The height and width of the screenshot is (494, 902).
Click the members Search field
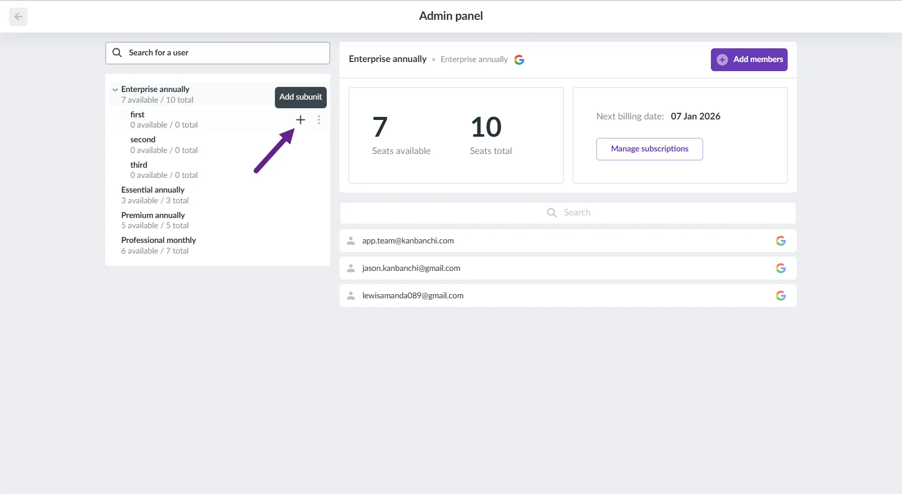click(x=568, y=213)
